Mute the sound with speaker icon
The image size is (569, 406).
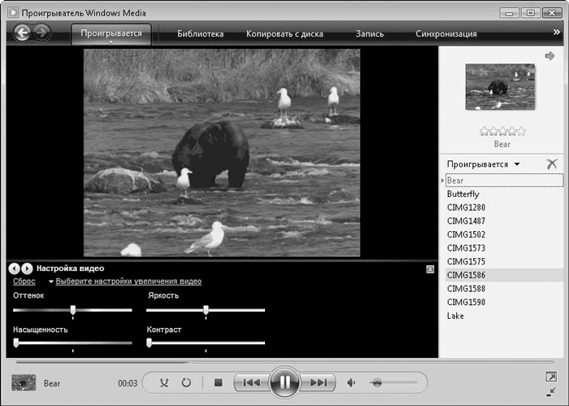[x=352, y=382]
